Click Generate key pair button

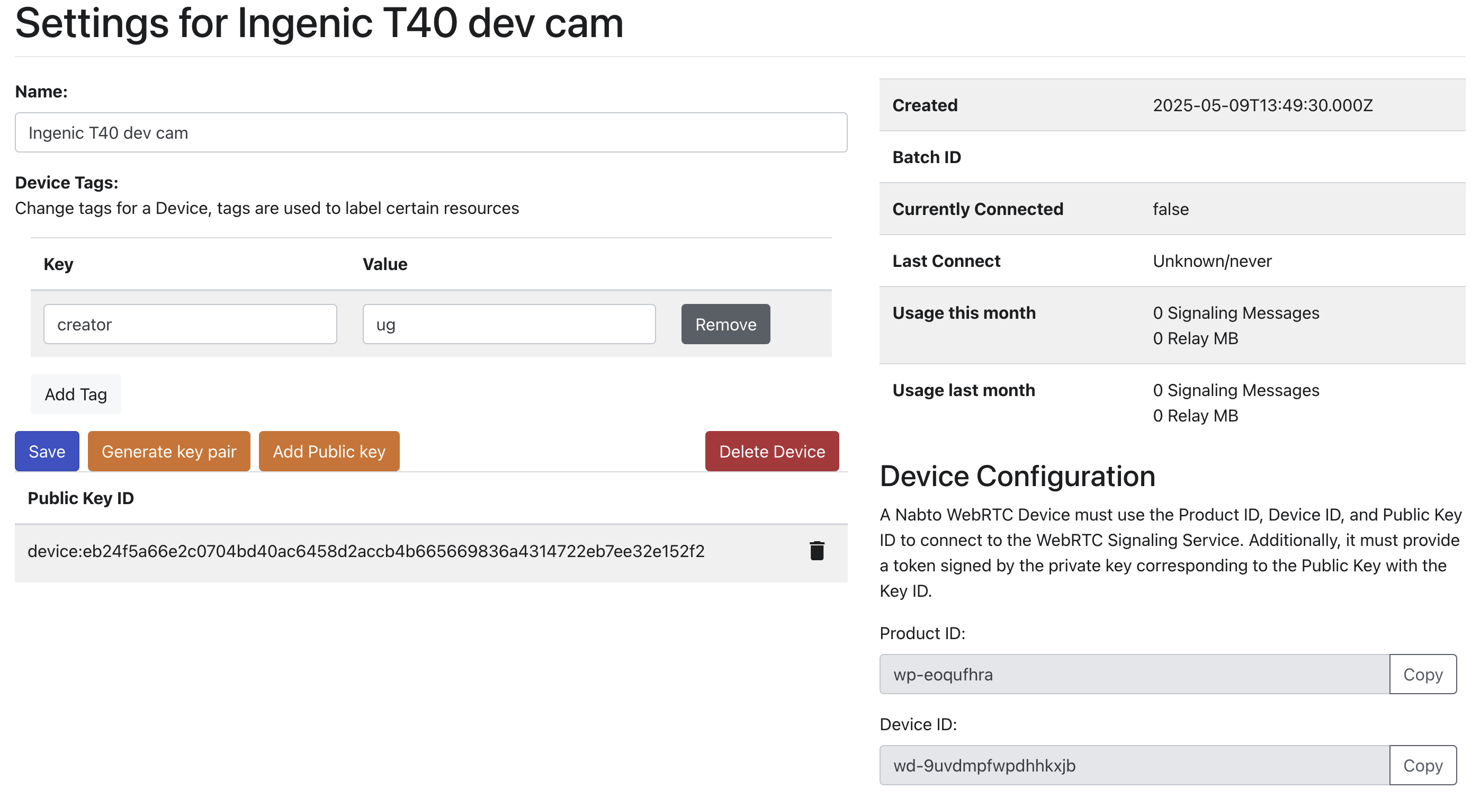click(x=168, y=451)
